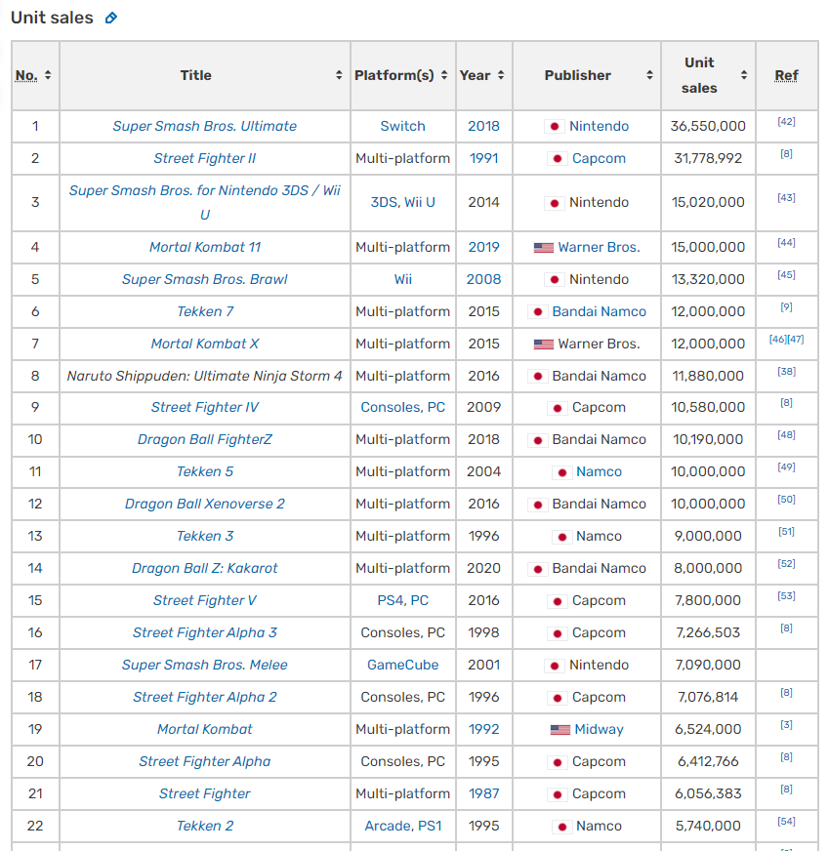Open Super Smash Bros. for Nintendo 3DS / Wii U link
The width and height of the screenshot is (829, 851).
point(205,202)
